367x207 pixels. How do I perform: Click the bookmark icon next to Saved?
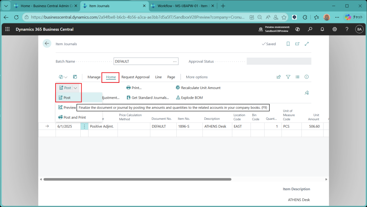pos(288,44)
